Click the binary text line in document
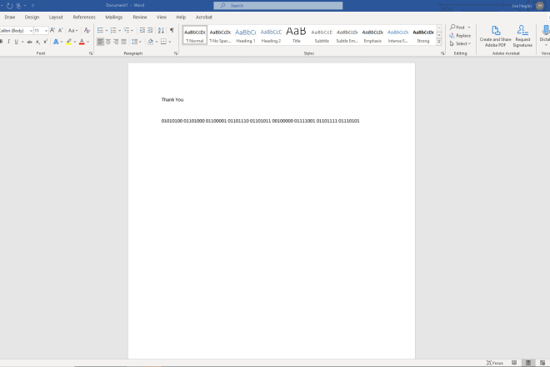Viewport: 550px width, 367px height. click(260, 121)
